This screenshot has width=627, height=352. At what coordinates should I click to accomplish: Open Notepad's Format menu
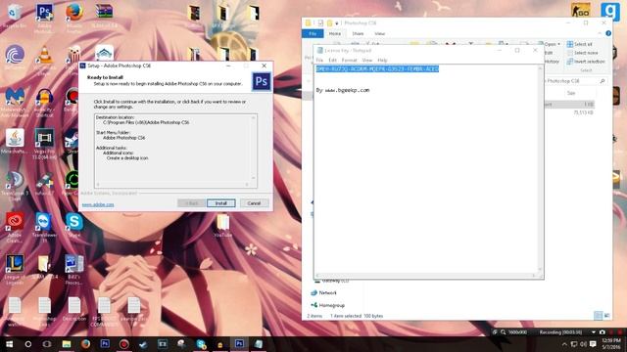tap(349, 60)
